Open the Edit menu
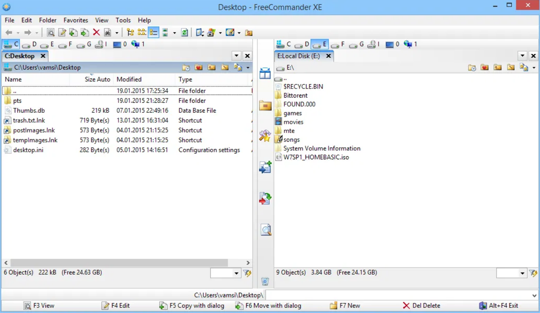Screen dimensions: 540x313 coord(27,20)
